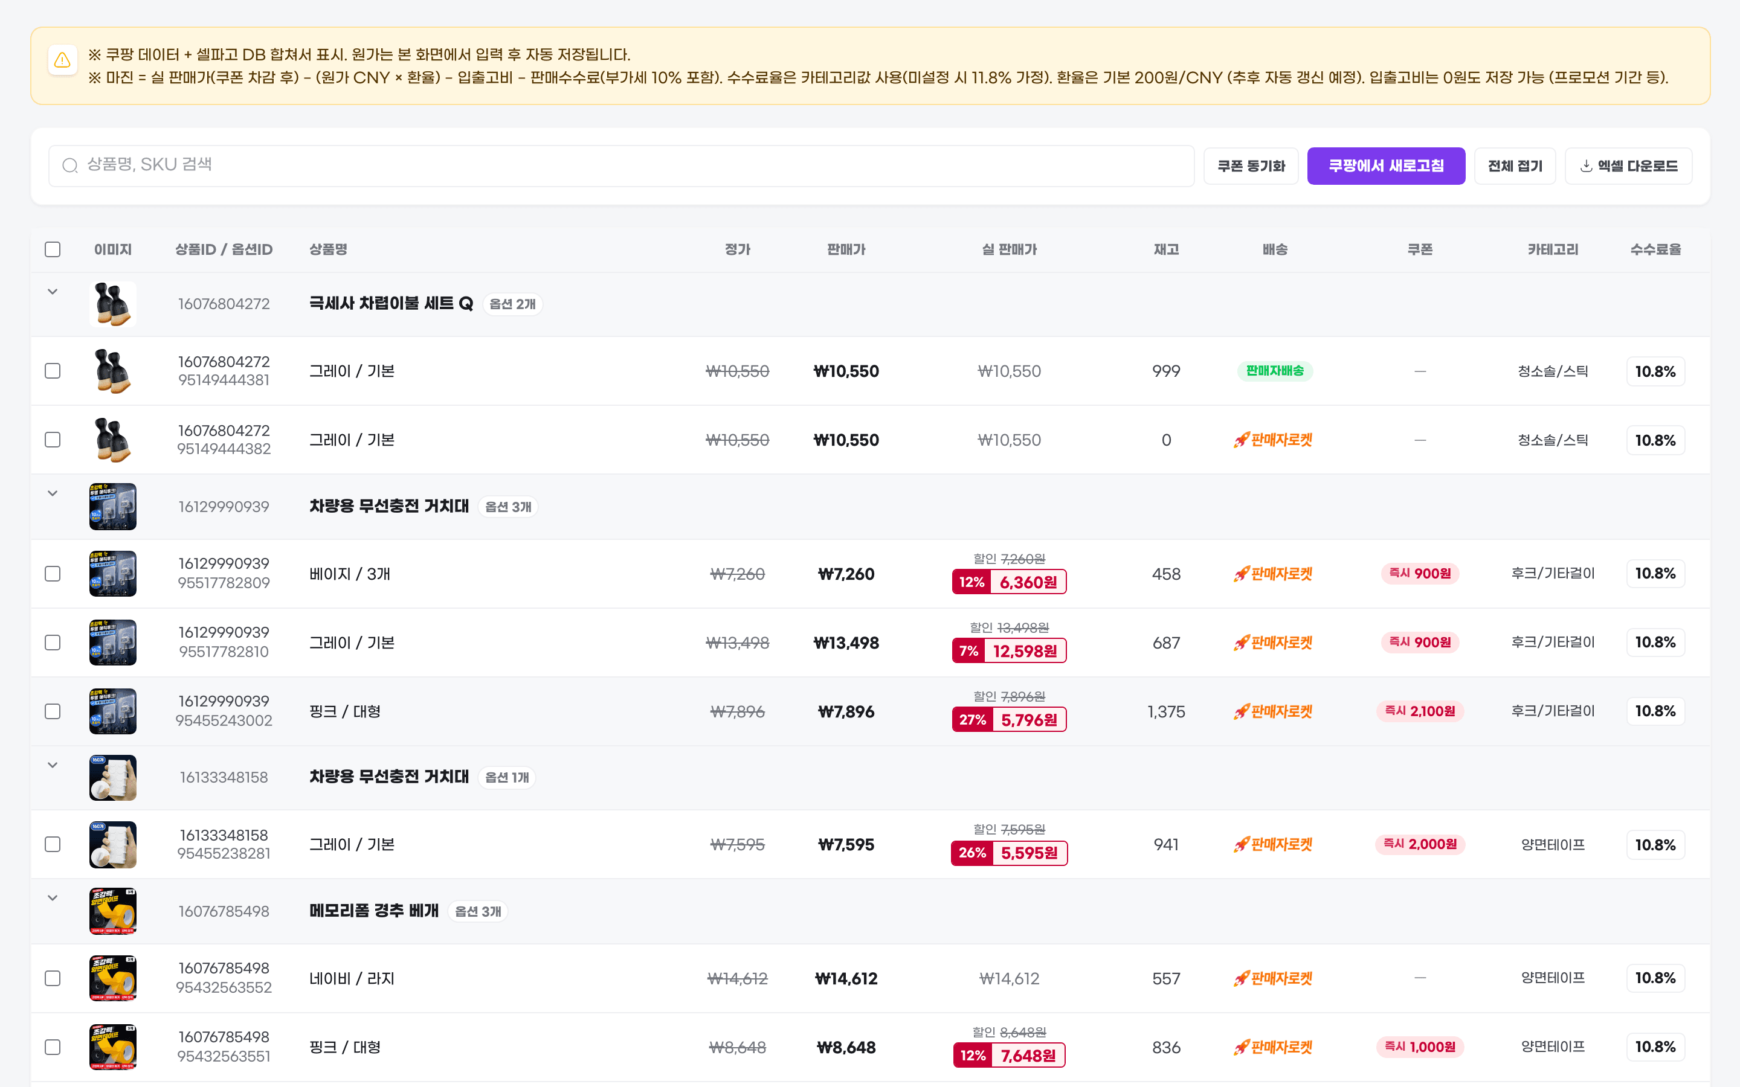Click the green 판매자배송 badge

[x=1274, y=371]
